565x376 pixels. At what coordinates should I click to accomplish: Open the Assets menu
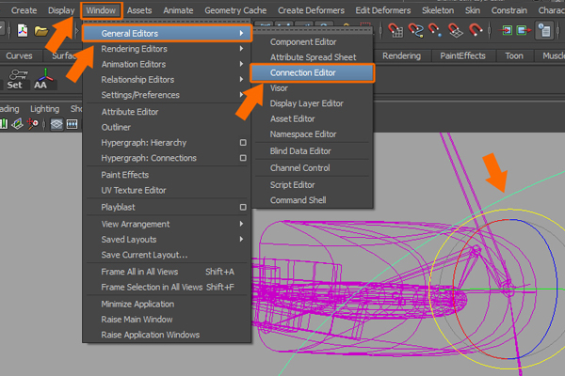pyautogui.click(x=139, y=10)
